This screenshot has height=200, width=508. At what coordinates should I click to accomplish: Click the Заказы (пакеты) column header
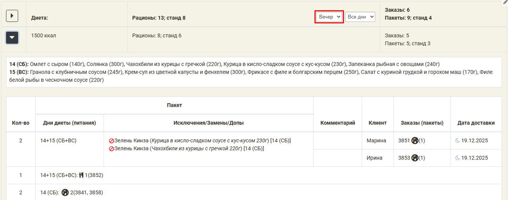[x=422, y=123]
